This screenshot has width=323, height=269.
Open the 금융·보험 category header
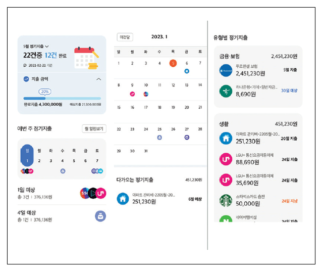pos(258,56)
